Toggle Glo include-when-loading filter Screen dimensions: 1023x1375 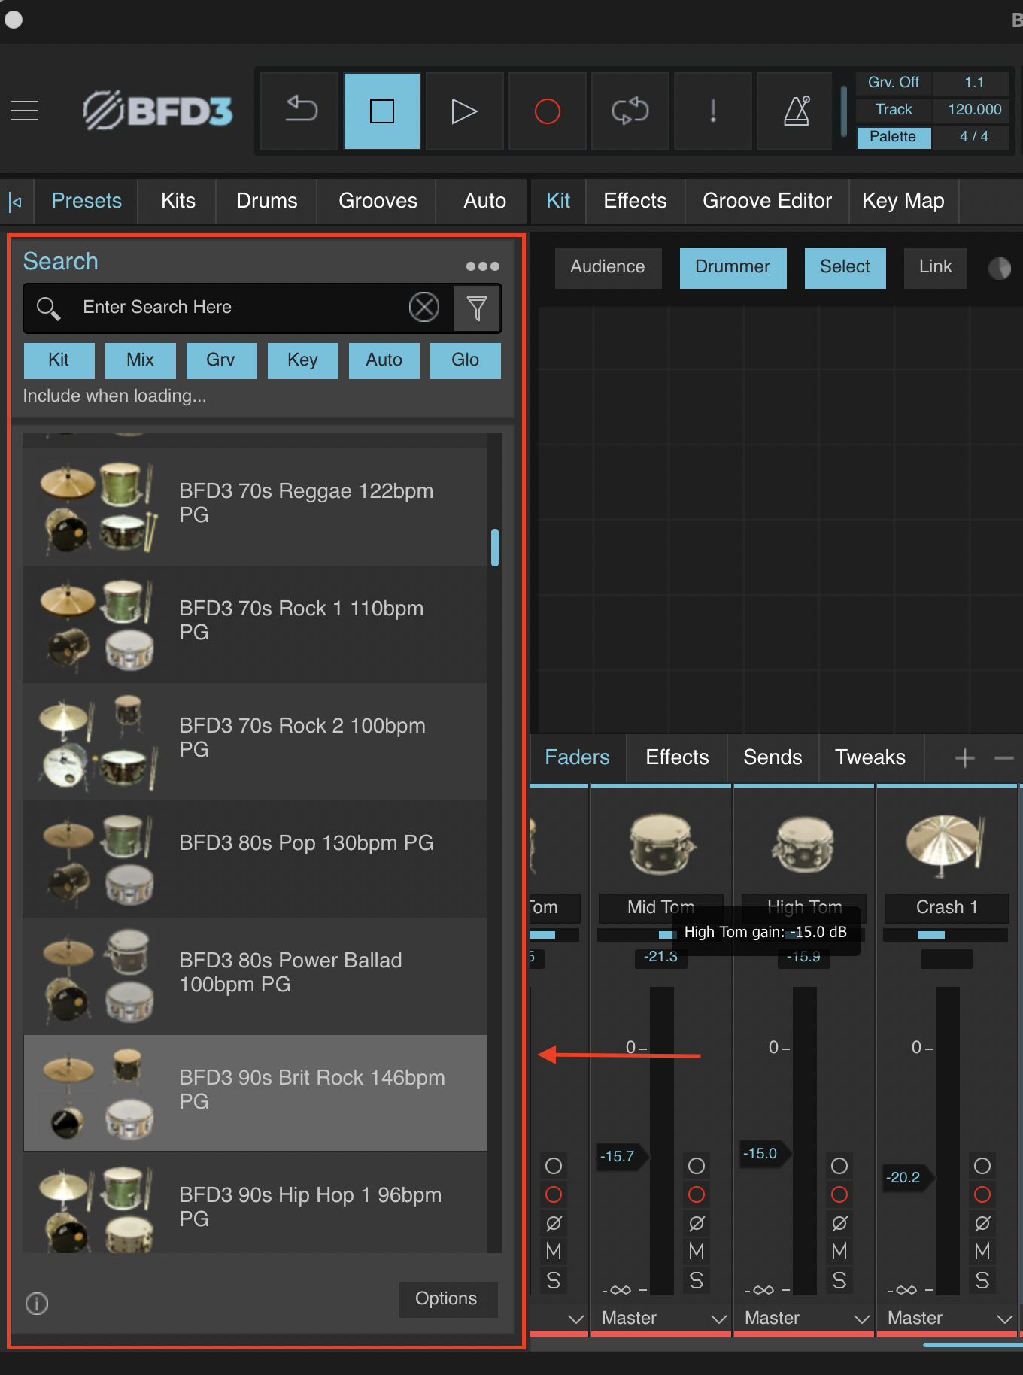pyautogui.click(x=465, y=360)
